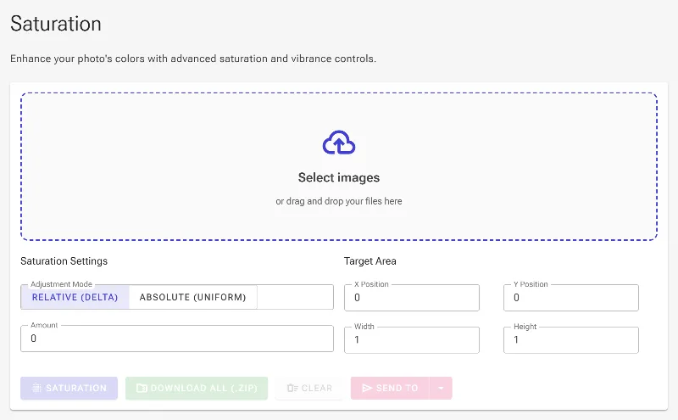
Task: Focus the Amount input field
Action: click(x=177, y=339)
